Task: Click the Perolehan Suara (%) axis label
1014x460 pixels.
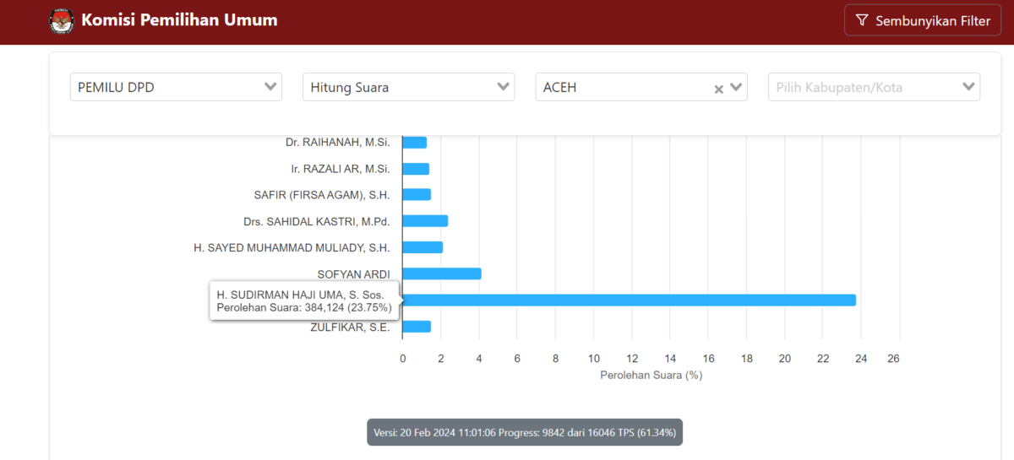Action: click(x=651, y=375)
